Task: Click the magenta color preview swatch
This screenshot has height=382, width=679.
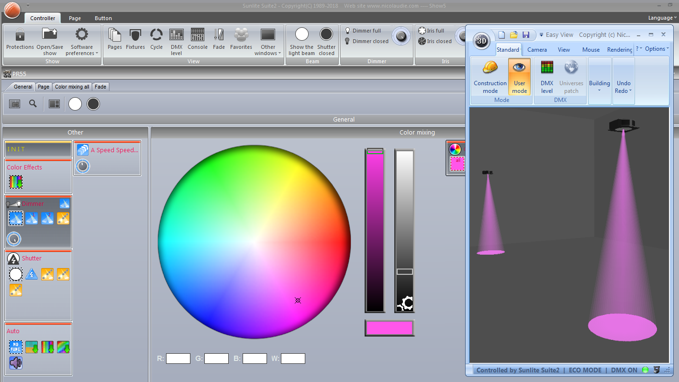Action: pyautogui.click(x=390, y=328)
